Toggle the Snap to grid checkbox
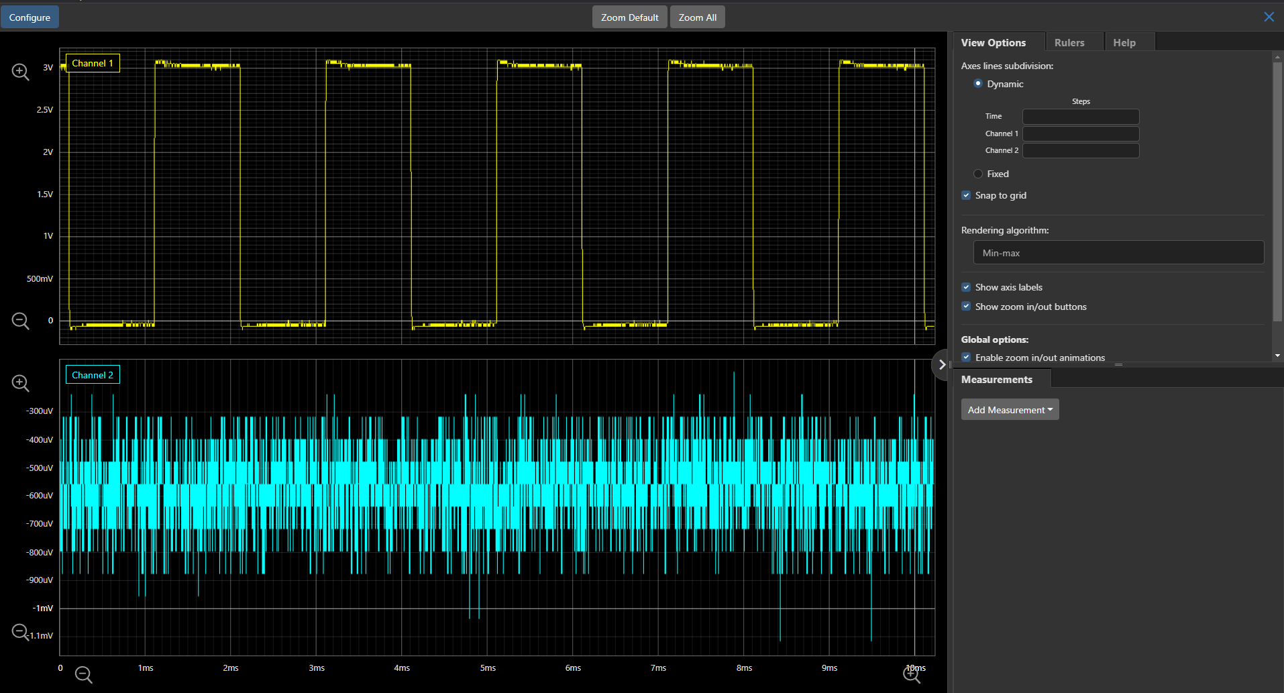 pyautogui.click(x=966, y=195)
